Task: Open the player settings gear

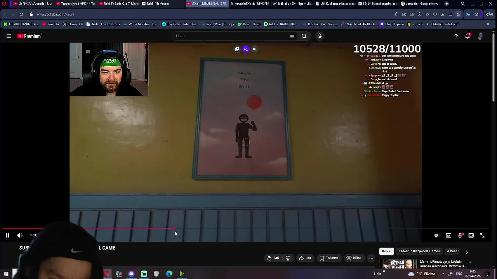Action: [x=460, y=235]
